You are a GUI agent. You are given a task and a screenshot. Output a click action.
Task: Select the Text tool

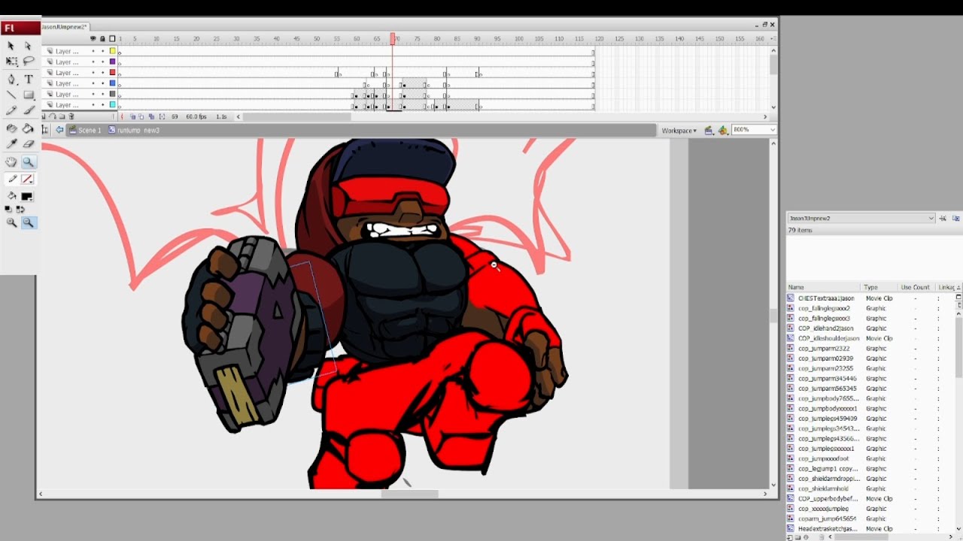pyautogui.click(x=28, y=79)
